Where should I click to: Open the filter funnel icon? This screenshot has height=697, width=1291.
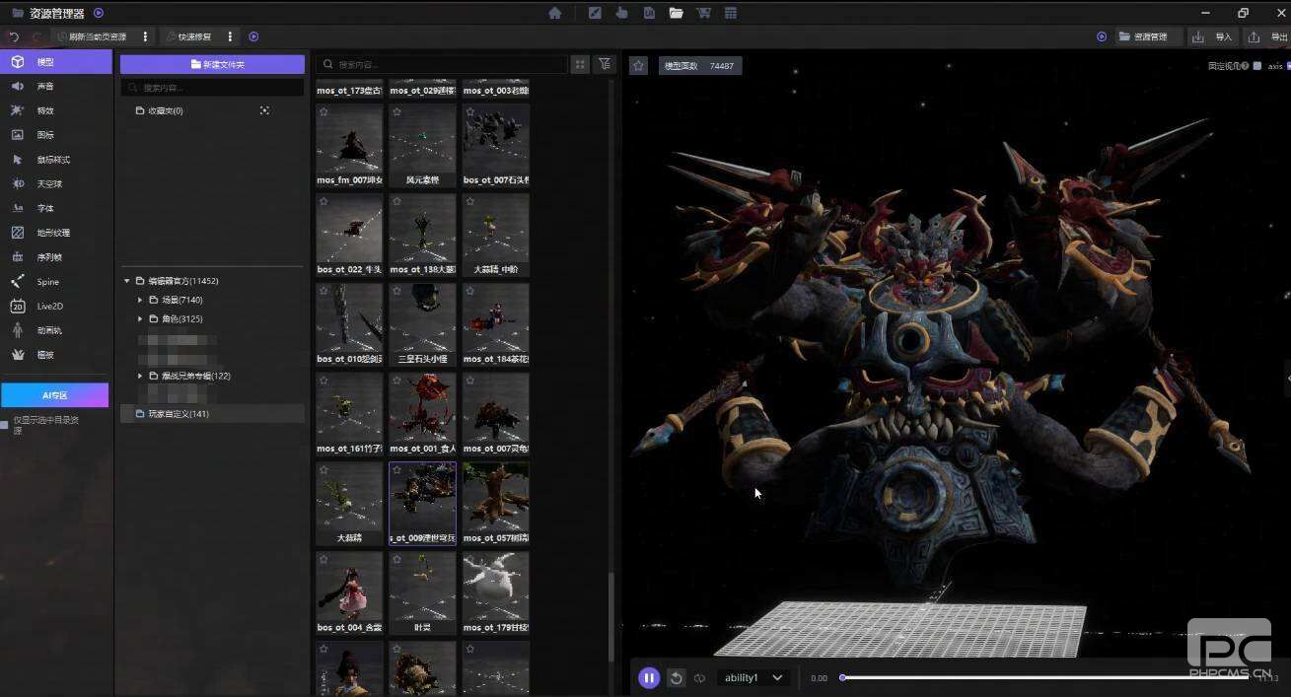605,64
